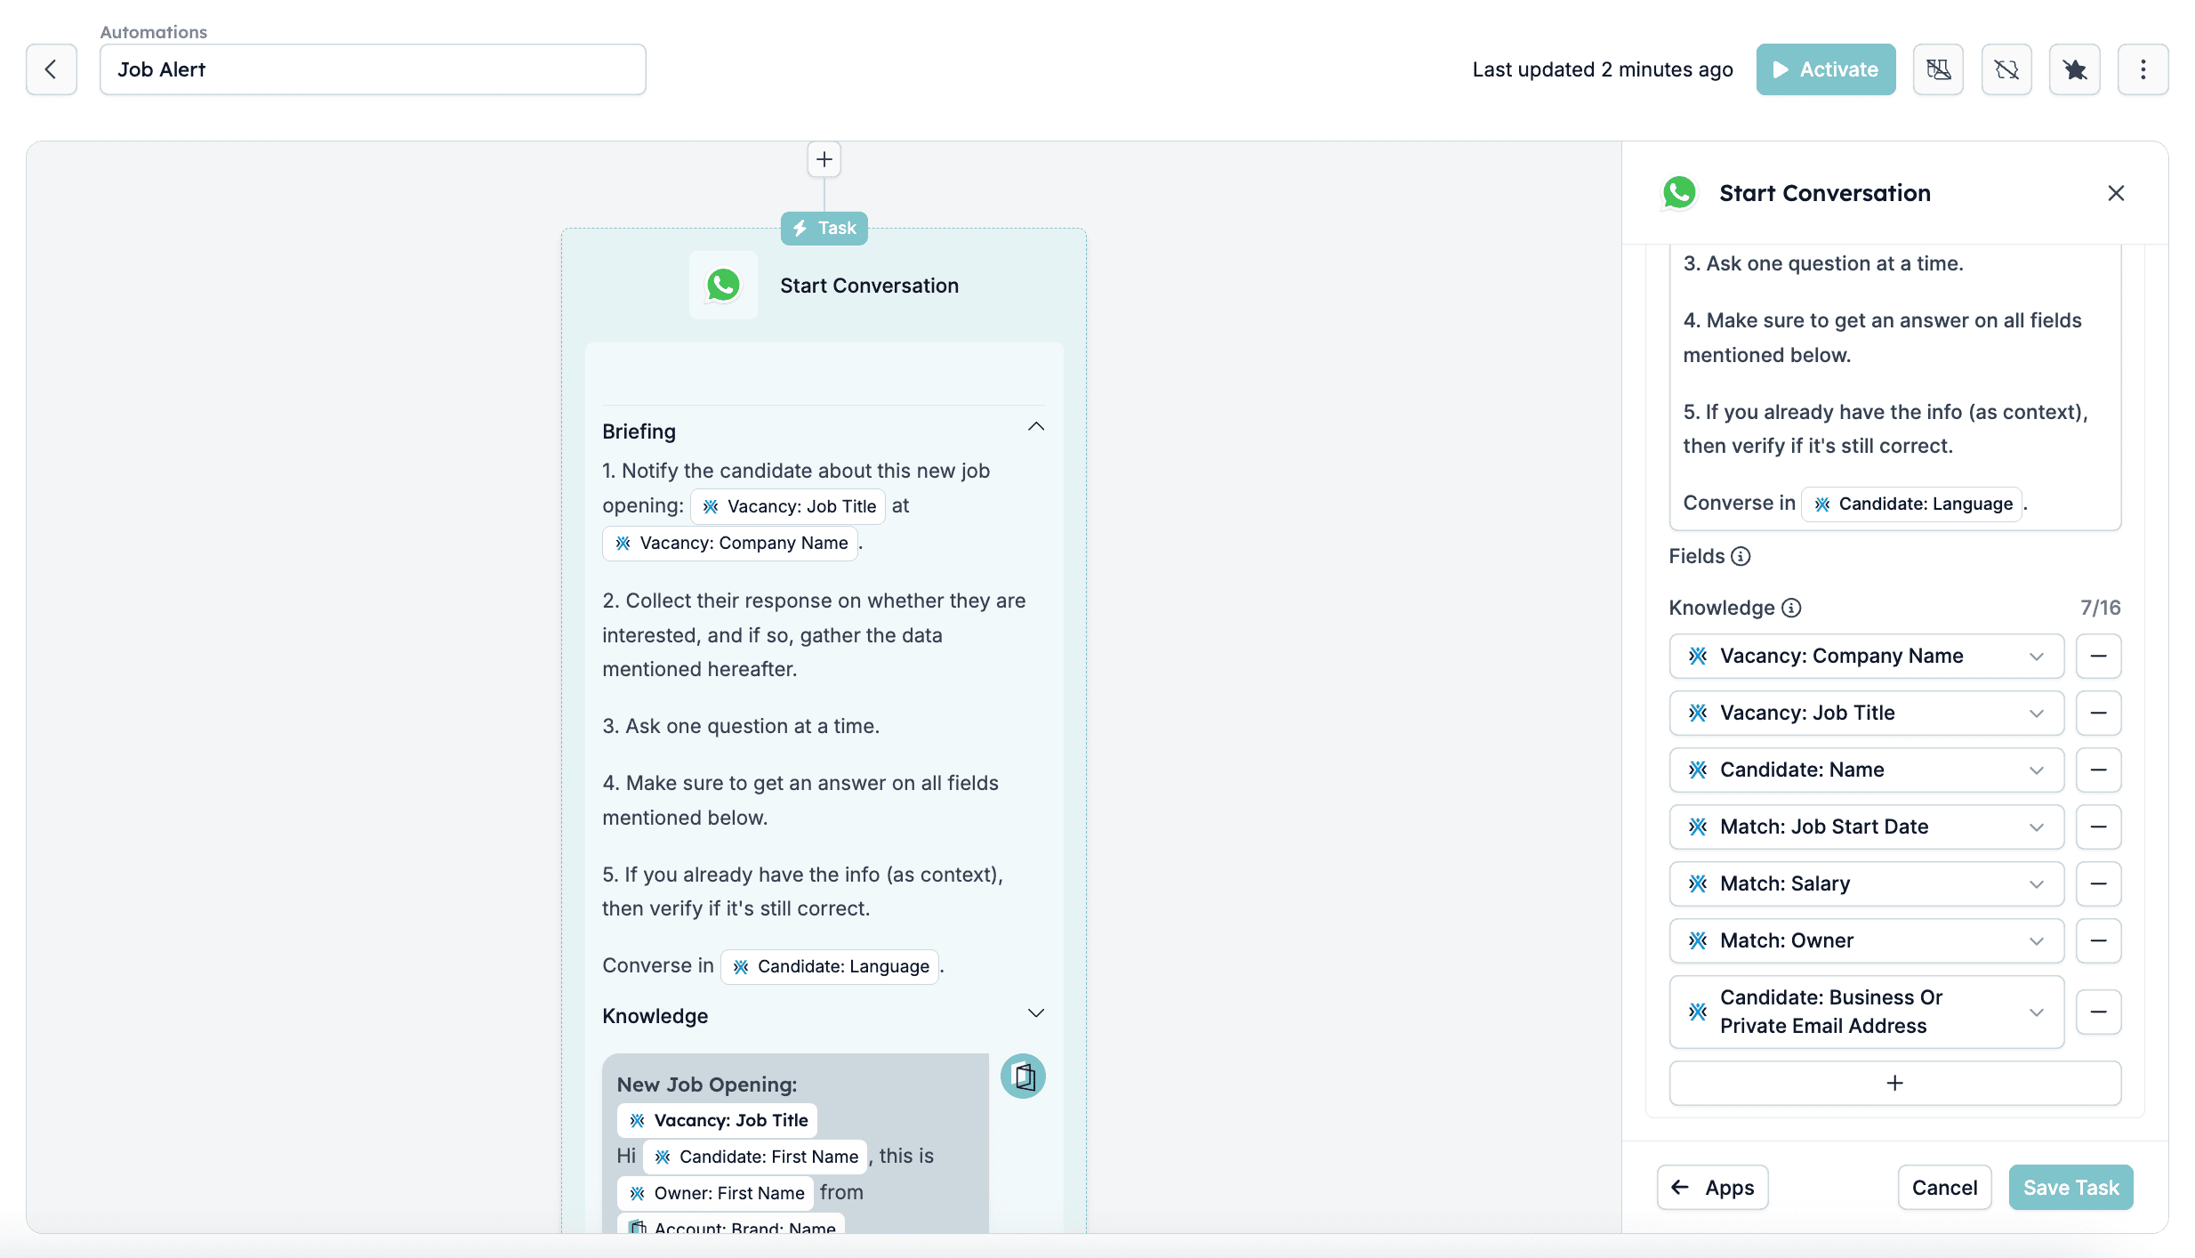Click the copy template icon beside New Job Opening
This screenshot has height=1258, width=2195.
1023,1077
